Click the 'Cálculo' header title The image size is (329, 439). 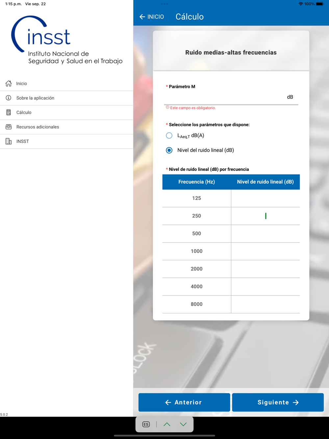pyautogui.click(x=190, y=17)
